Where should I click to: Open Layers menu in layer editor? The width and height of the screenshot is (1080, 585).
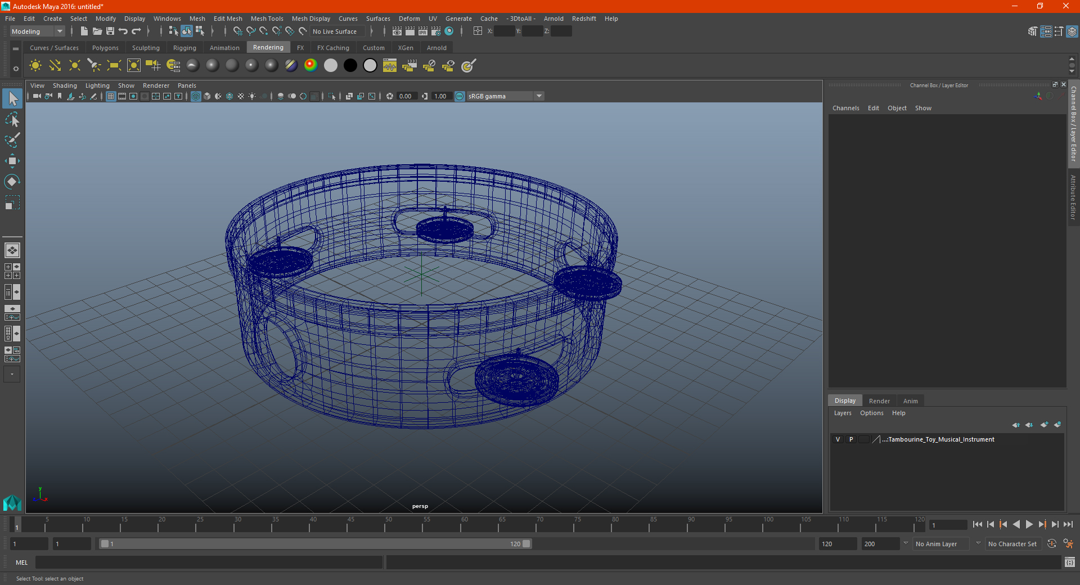click(x=842, y=413)
